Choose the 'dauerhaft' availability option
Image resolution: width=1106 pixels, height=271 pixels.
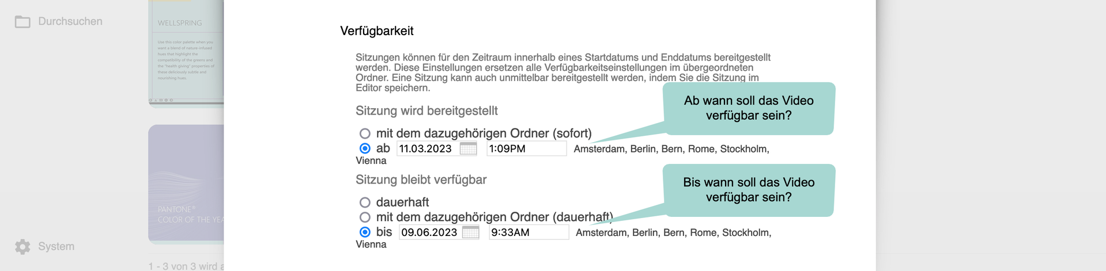pos(365,203)
